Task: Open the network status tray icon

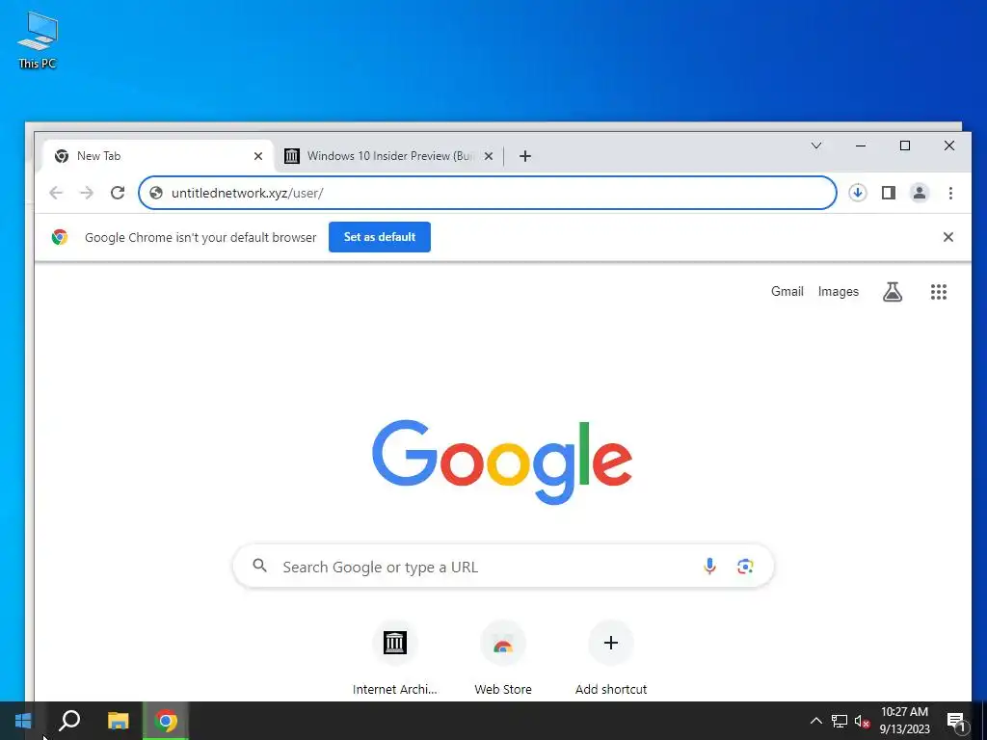Action: [x=840, y=721]
